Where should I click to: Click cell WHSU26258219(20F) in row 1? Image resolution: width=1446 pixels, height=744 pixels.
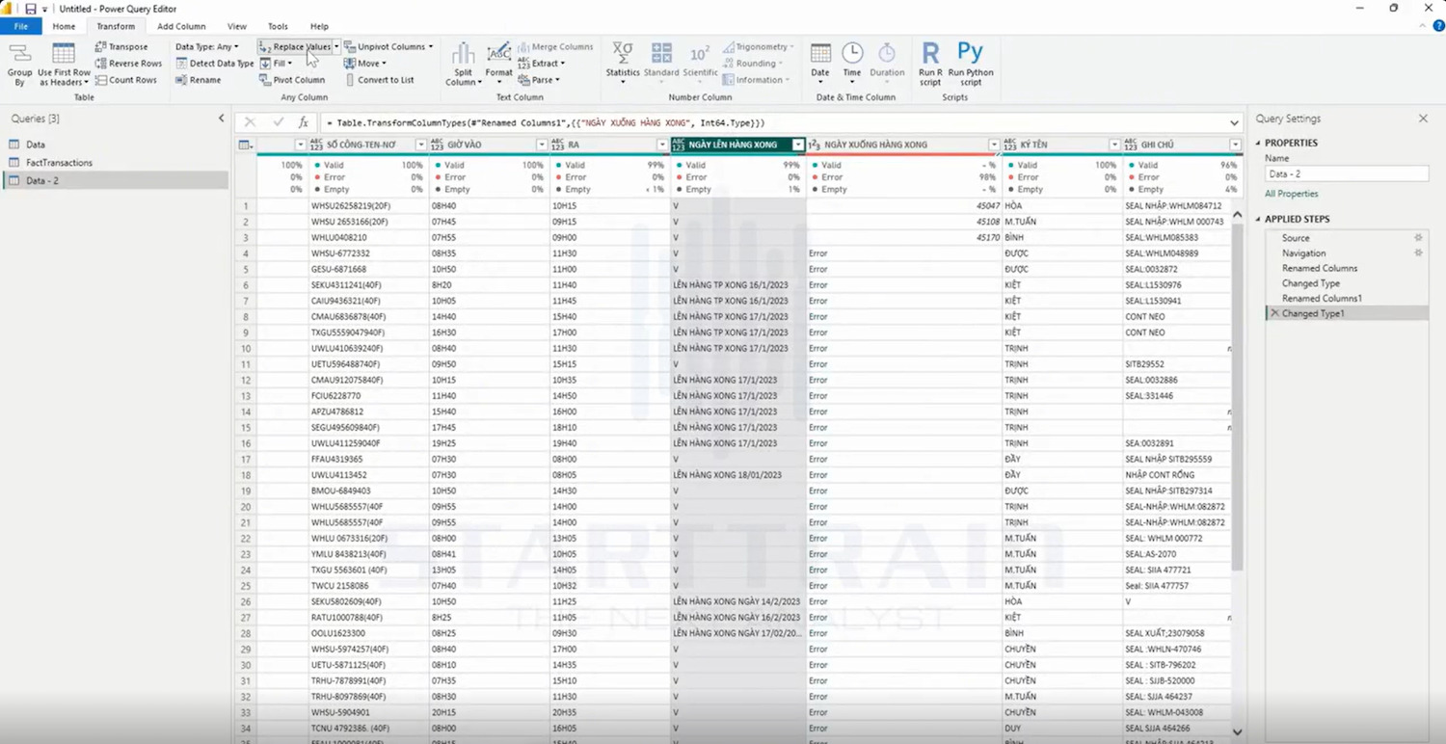click(368, 205)
